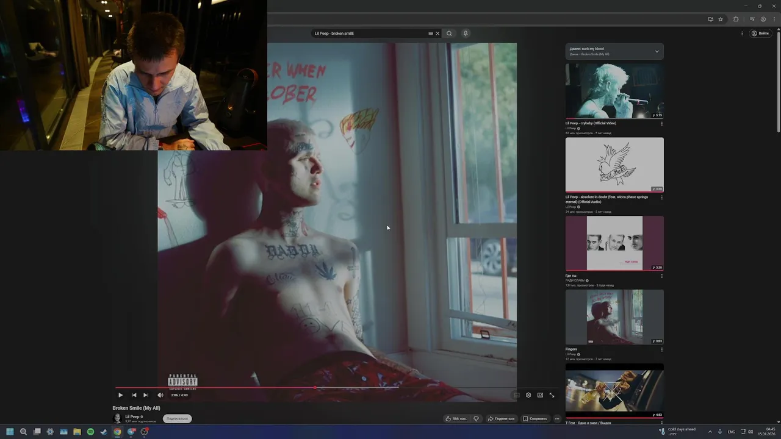The height and width of the screenshot is (439, 781).
Task: Like the video with 566 thousand likes
Action: click(x=456, y=419)
